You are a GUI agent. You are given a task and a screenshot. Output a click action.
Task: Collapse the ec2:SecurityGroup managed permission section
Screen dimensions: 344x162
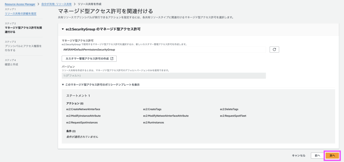(x=101, y=29)
